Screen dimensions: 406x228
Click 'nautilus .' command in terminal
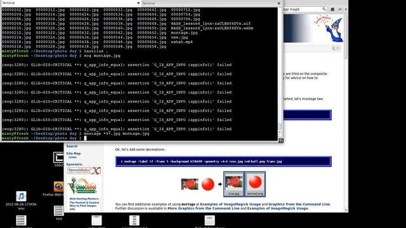[x=96, y=51]
